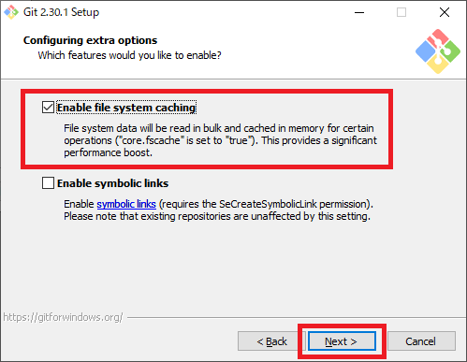
Task: Click the Enable symbolic links label
Action: (x=112, y=183)
